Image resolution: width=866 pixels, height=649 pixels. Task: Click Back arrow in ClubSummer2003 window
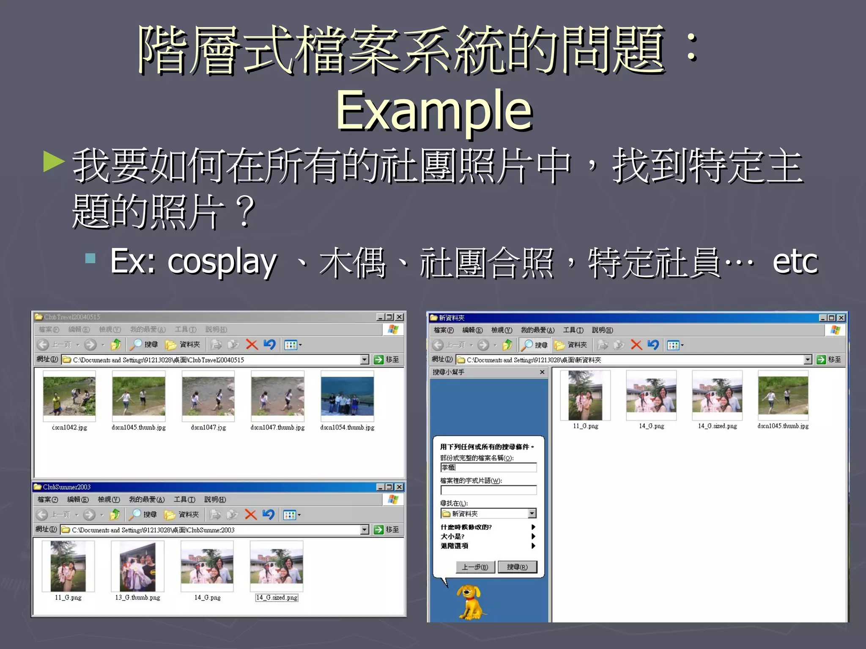click(x=41, y=515)
